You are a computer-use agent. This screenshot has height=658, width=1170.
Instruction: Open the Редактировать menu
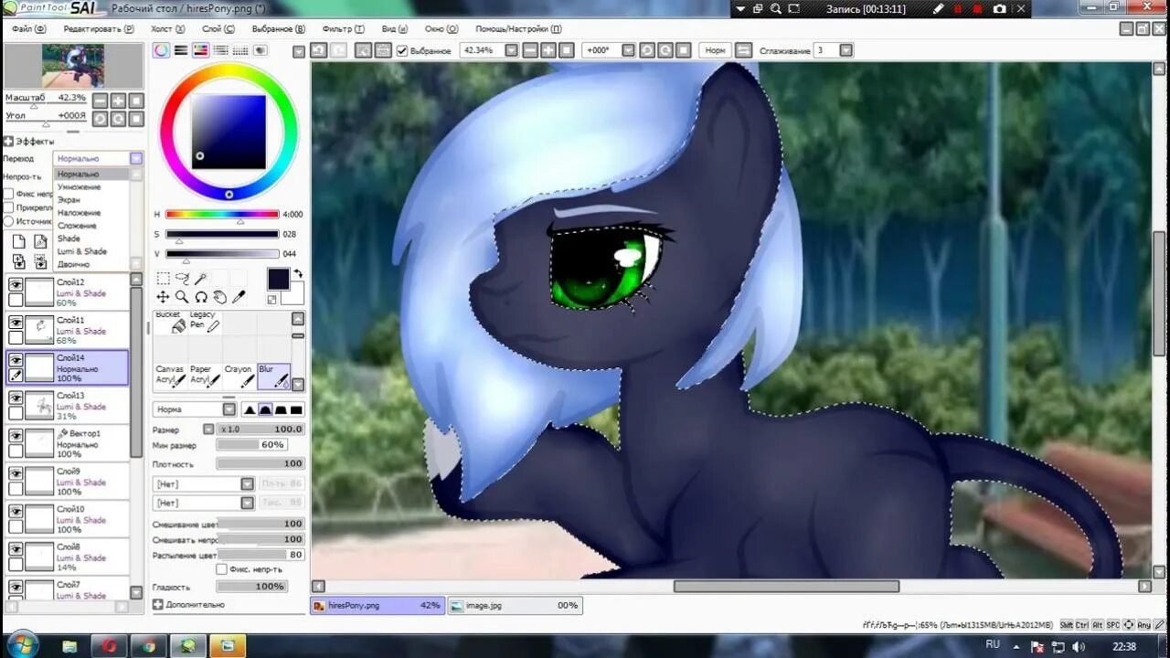98,29
